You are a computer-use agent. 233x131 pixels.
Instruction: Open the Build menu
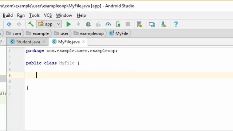click(8, 15)
